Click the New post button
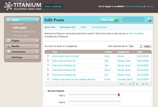Viewport: 158px width, 107px height. click(x=110, y=20)
